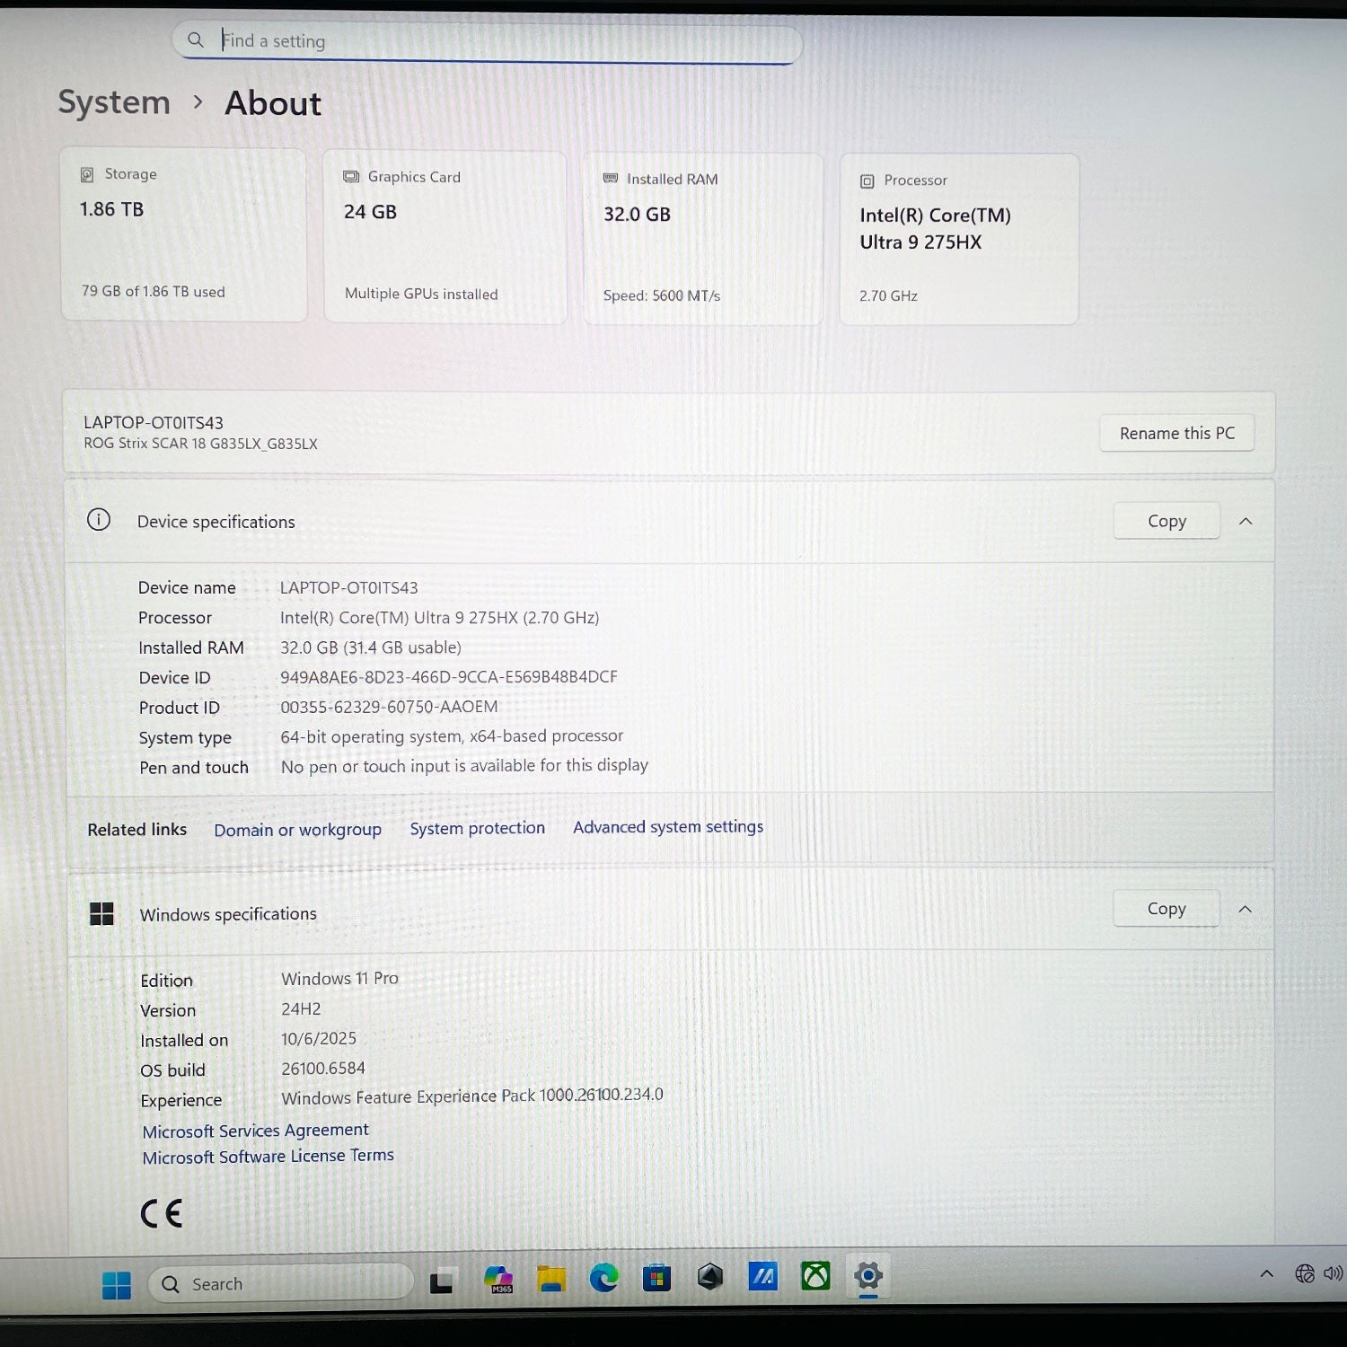Go back to System in breadcrumb

114,102
